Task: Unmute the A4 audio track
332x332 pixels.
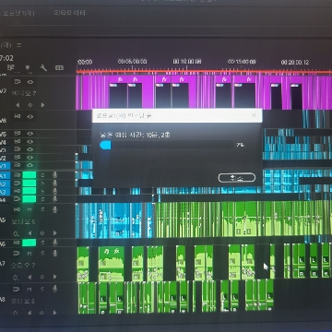Action: tap(30, 199)
